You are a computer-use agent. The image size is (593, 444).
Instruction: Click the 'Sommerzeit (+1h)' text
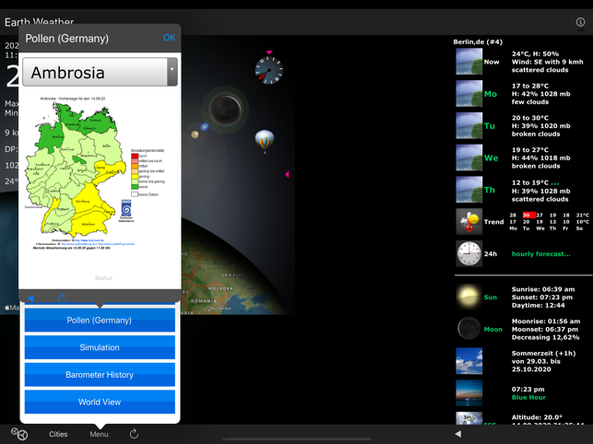tap(543, 354)
